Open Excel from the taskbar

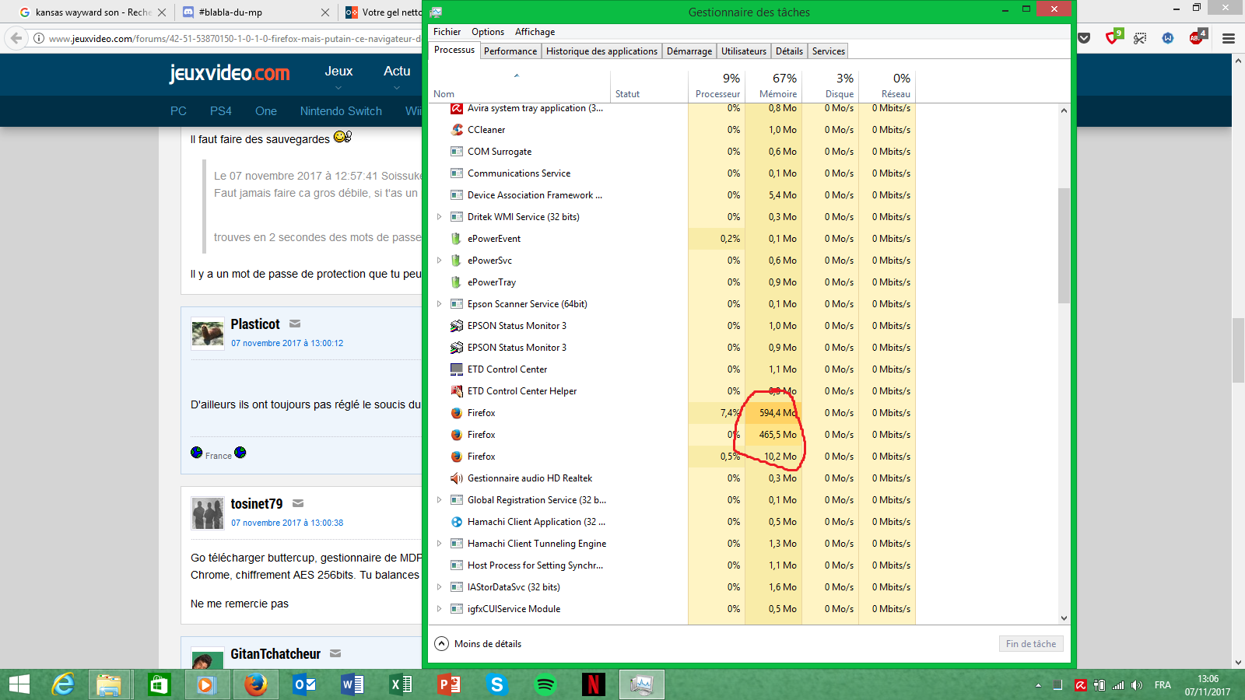point(401,684)
